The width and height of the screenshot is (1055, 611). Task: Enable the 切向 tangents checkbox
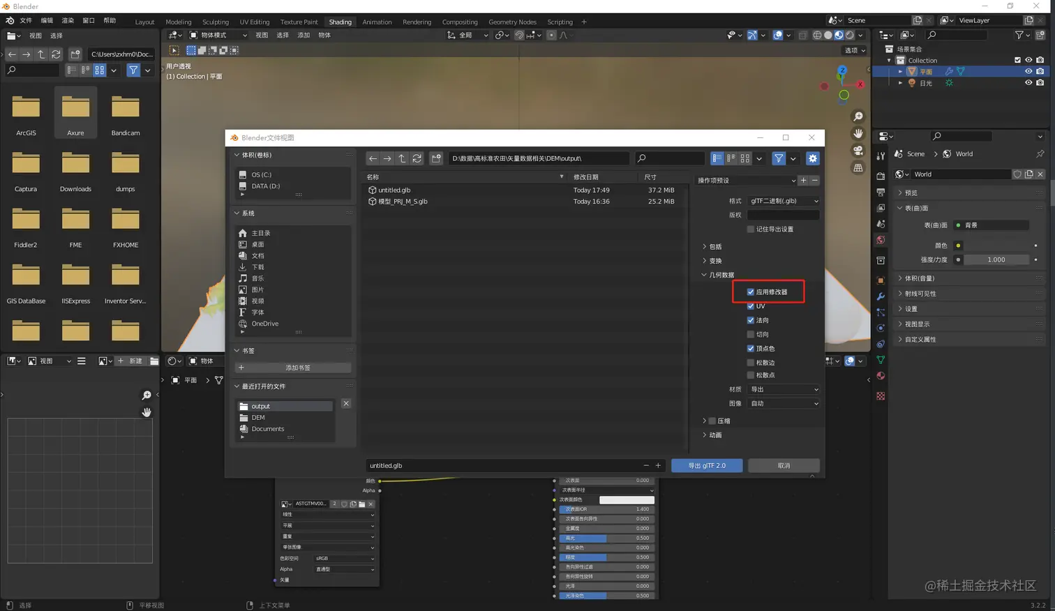[x=751, y=334]
